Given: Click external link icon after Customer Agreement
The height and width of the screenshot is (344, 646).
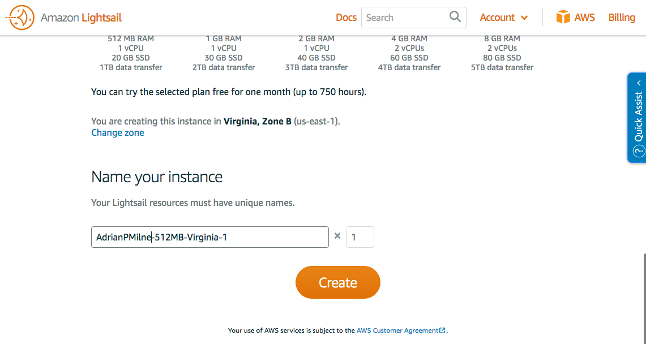Looking at the screenshot, I should pos(443,330).
